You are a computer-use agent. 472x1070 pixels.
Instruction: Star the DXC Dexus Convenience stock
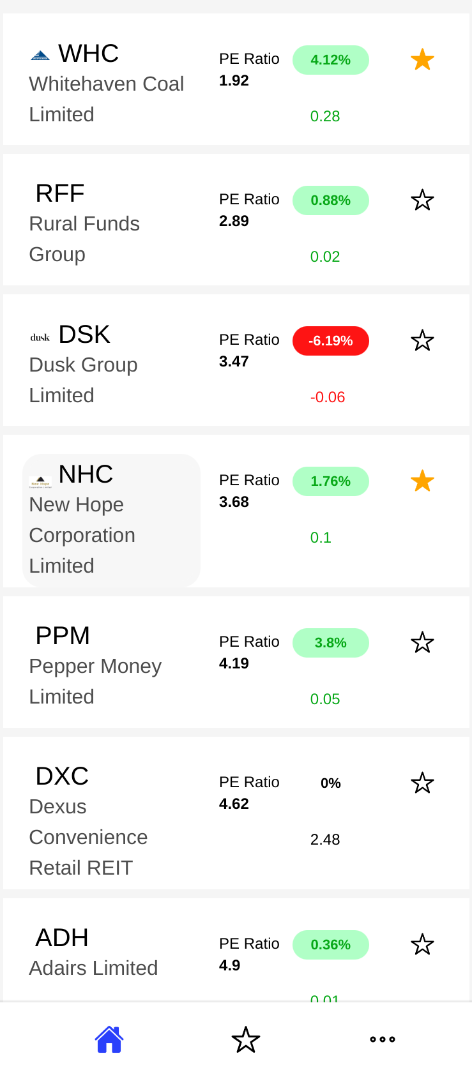click(x=422, y=783)
